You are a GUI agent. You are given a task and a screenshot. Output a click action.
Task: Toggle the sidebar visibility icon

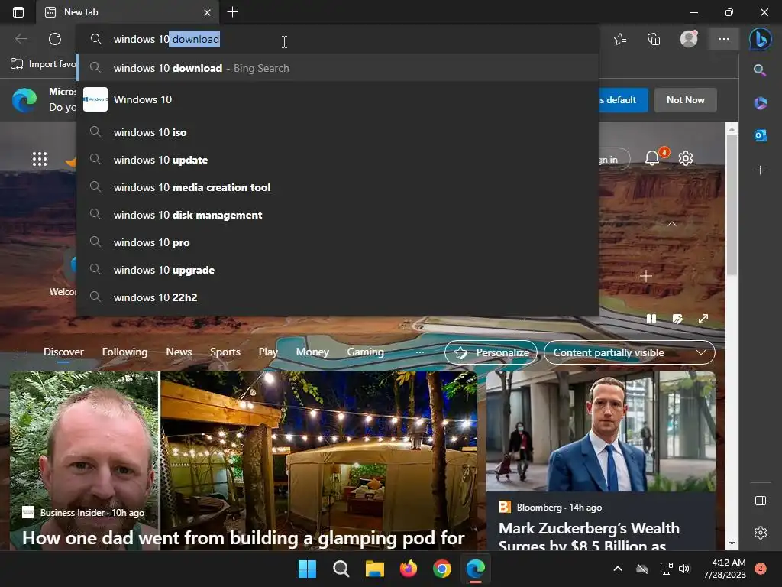tap(761, 501)
